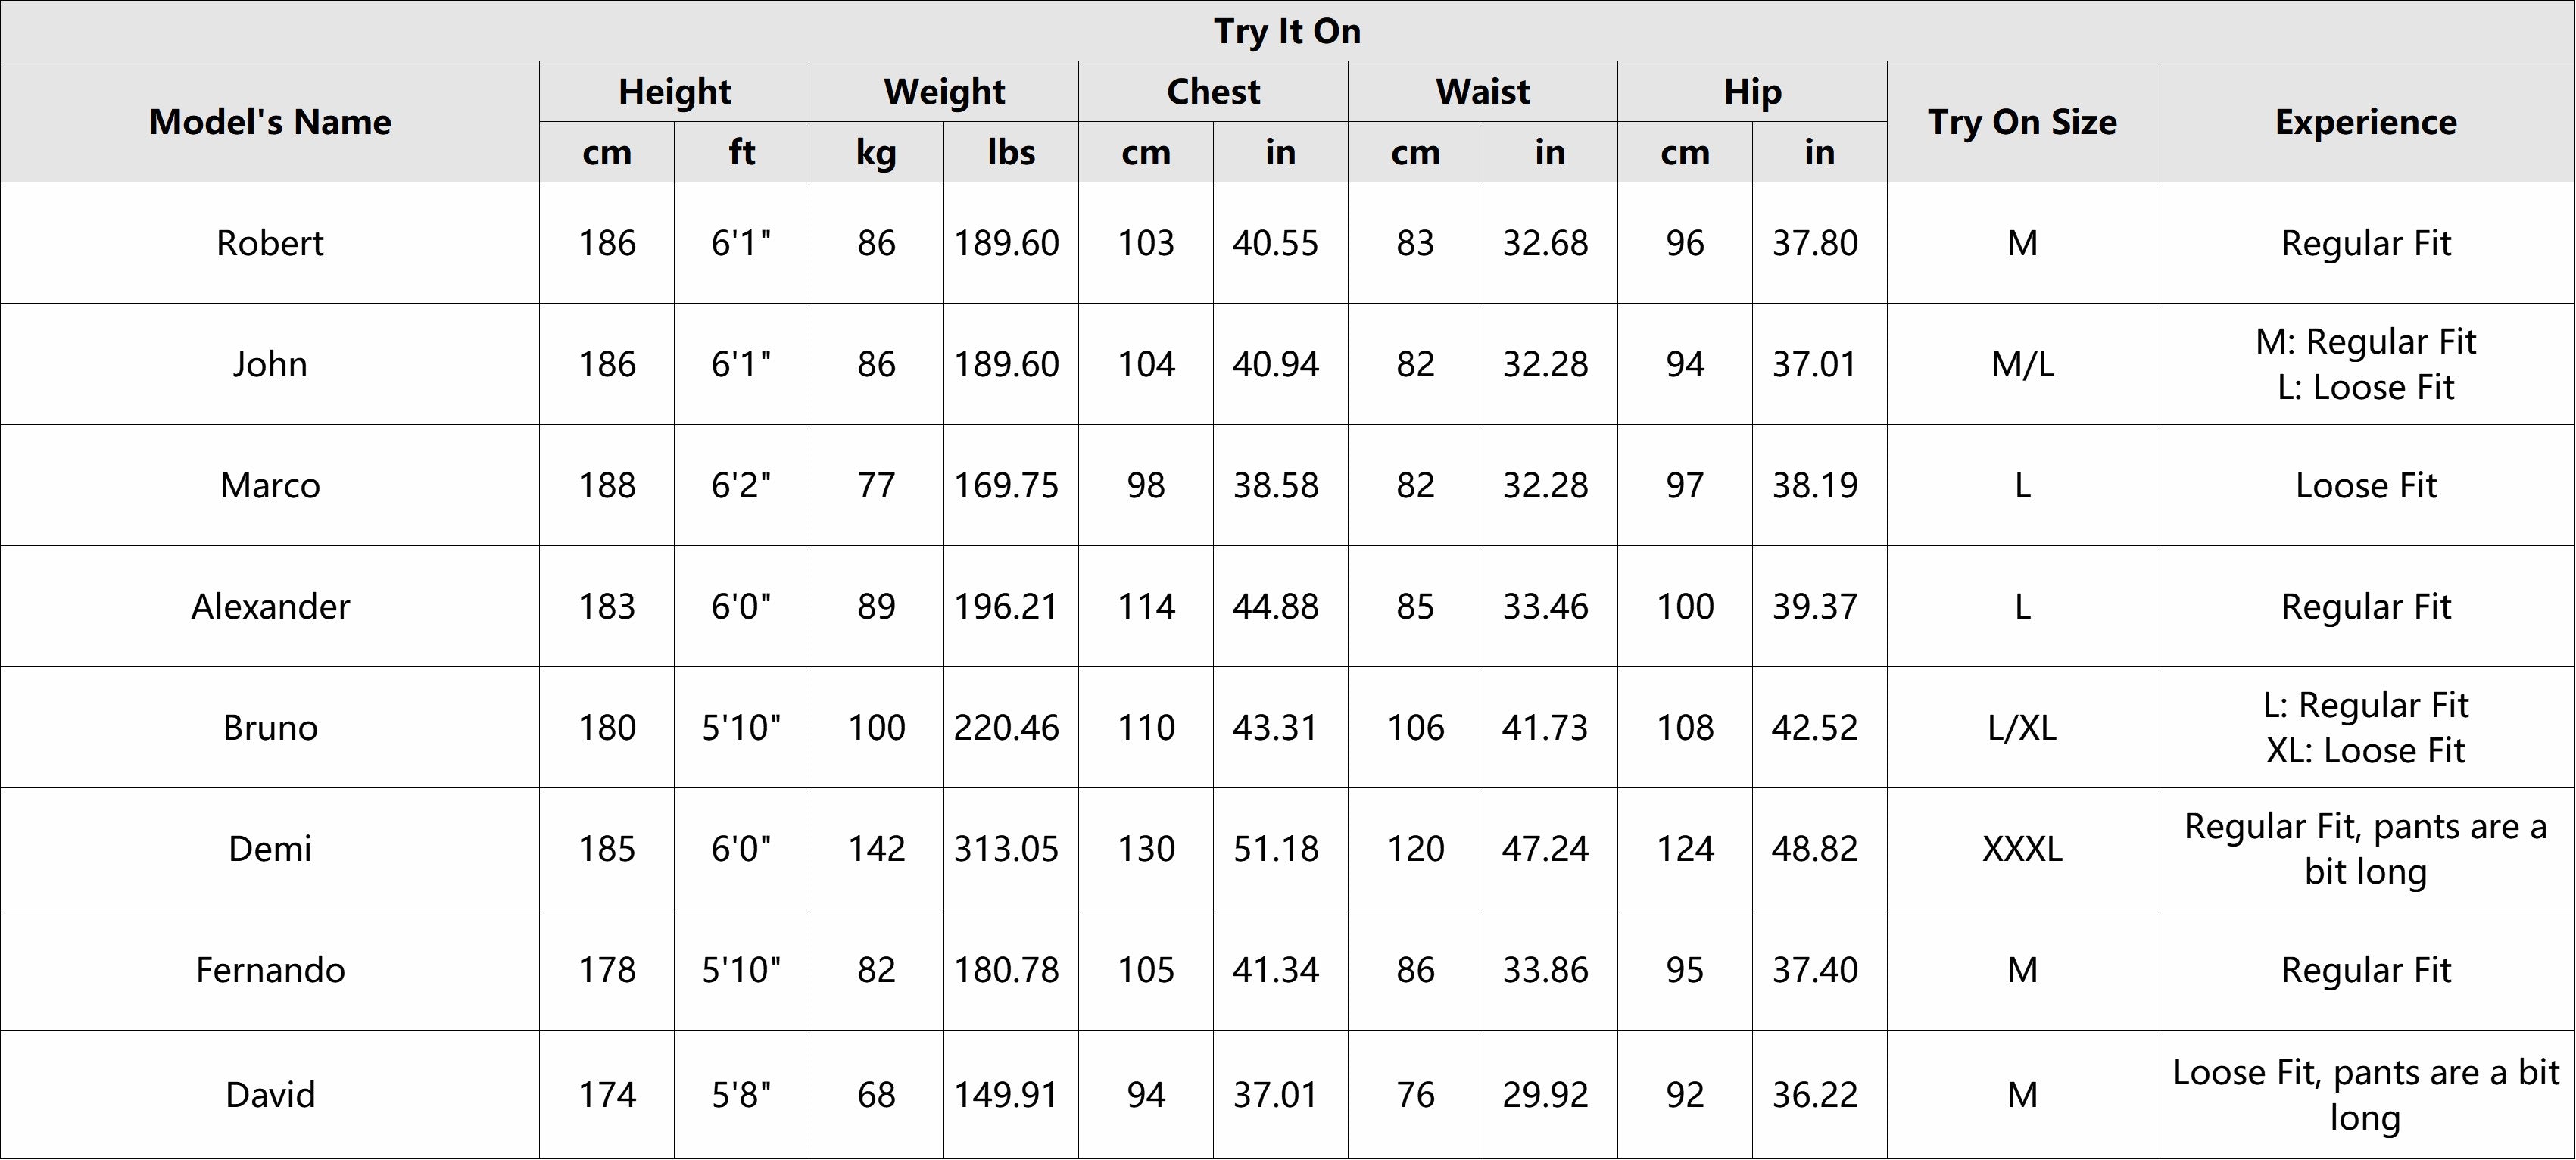Select Marco's name cell
The image size is (2576, 1160).
tap(270, 485)
